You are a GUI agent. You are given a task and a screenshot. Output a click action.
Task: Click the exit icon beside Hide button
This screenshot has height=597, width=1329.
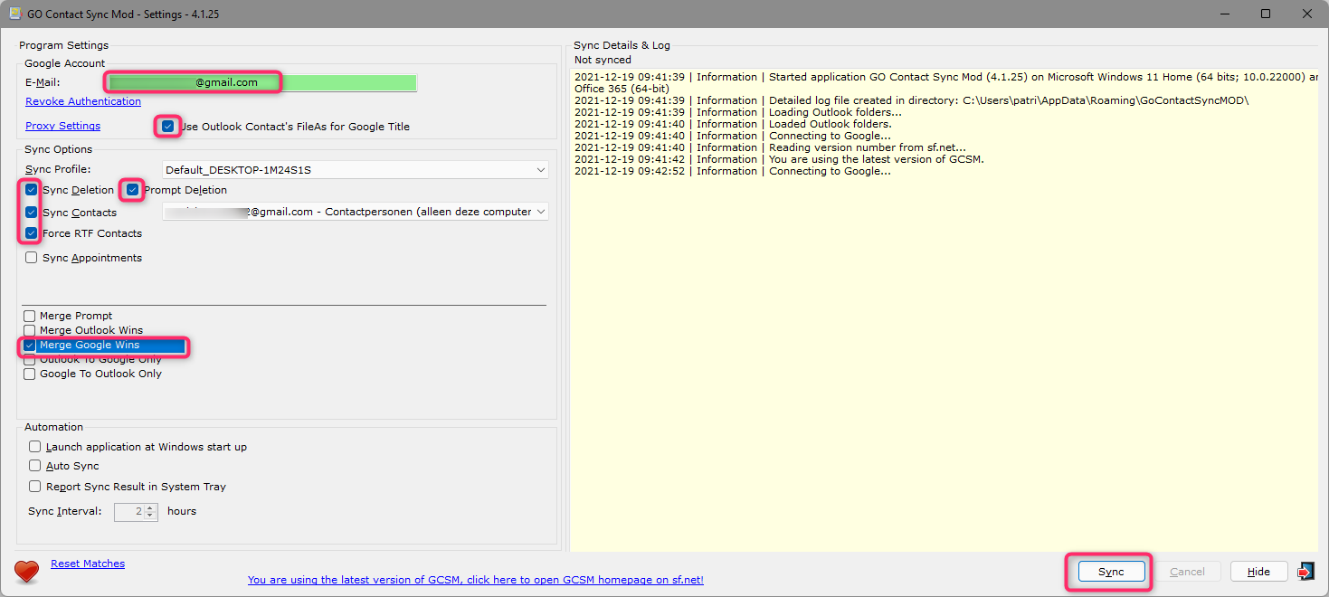point(1305,572)
